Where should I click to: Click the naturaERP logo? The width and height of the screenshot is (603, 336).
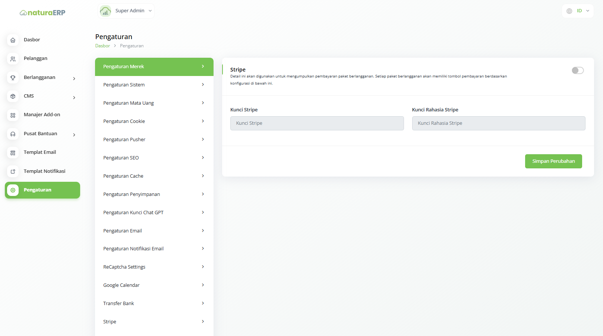click(x=42, y=13)
